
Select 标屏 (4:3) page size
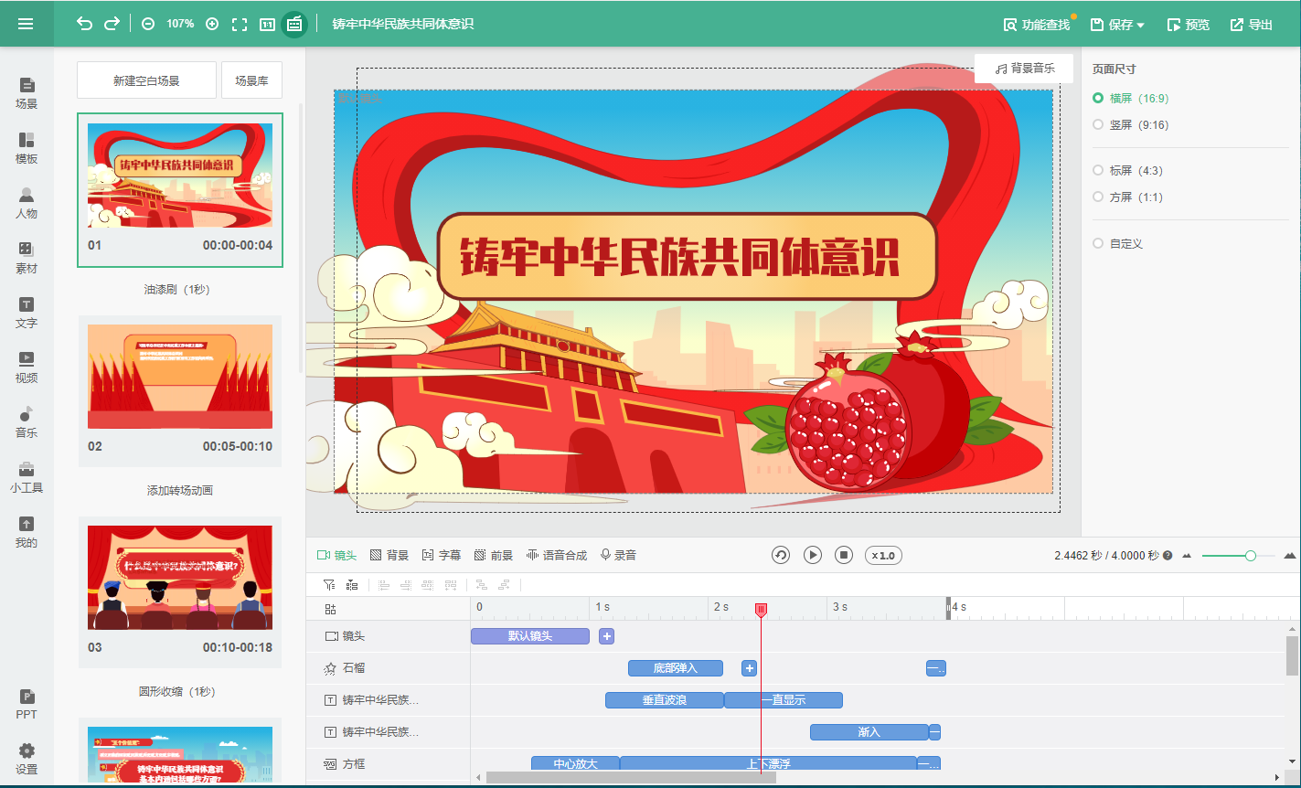pyautogui.click(x=1127, y=170)
